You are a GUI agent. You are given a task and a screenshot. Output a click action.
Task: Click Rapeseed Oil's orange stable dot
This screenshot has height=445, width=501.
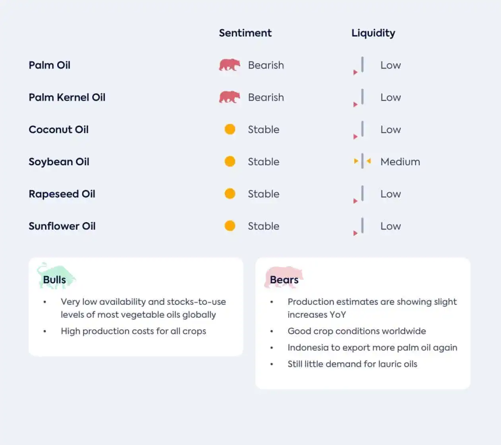[x=230, y=194]
